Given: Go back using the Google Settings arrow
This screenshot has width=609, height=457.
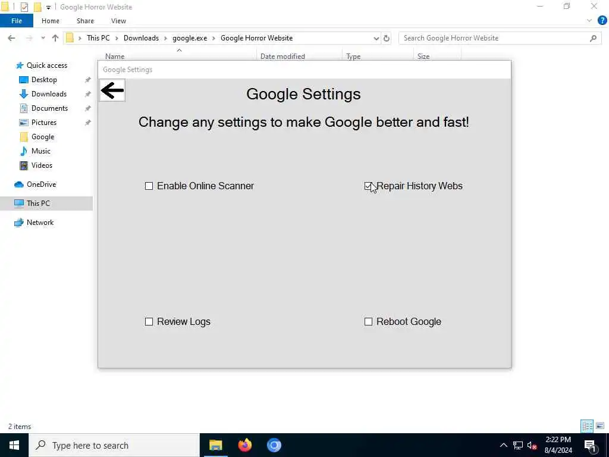Looking at the screenshot, I should click(112, 90).
